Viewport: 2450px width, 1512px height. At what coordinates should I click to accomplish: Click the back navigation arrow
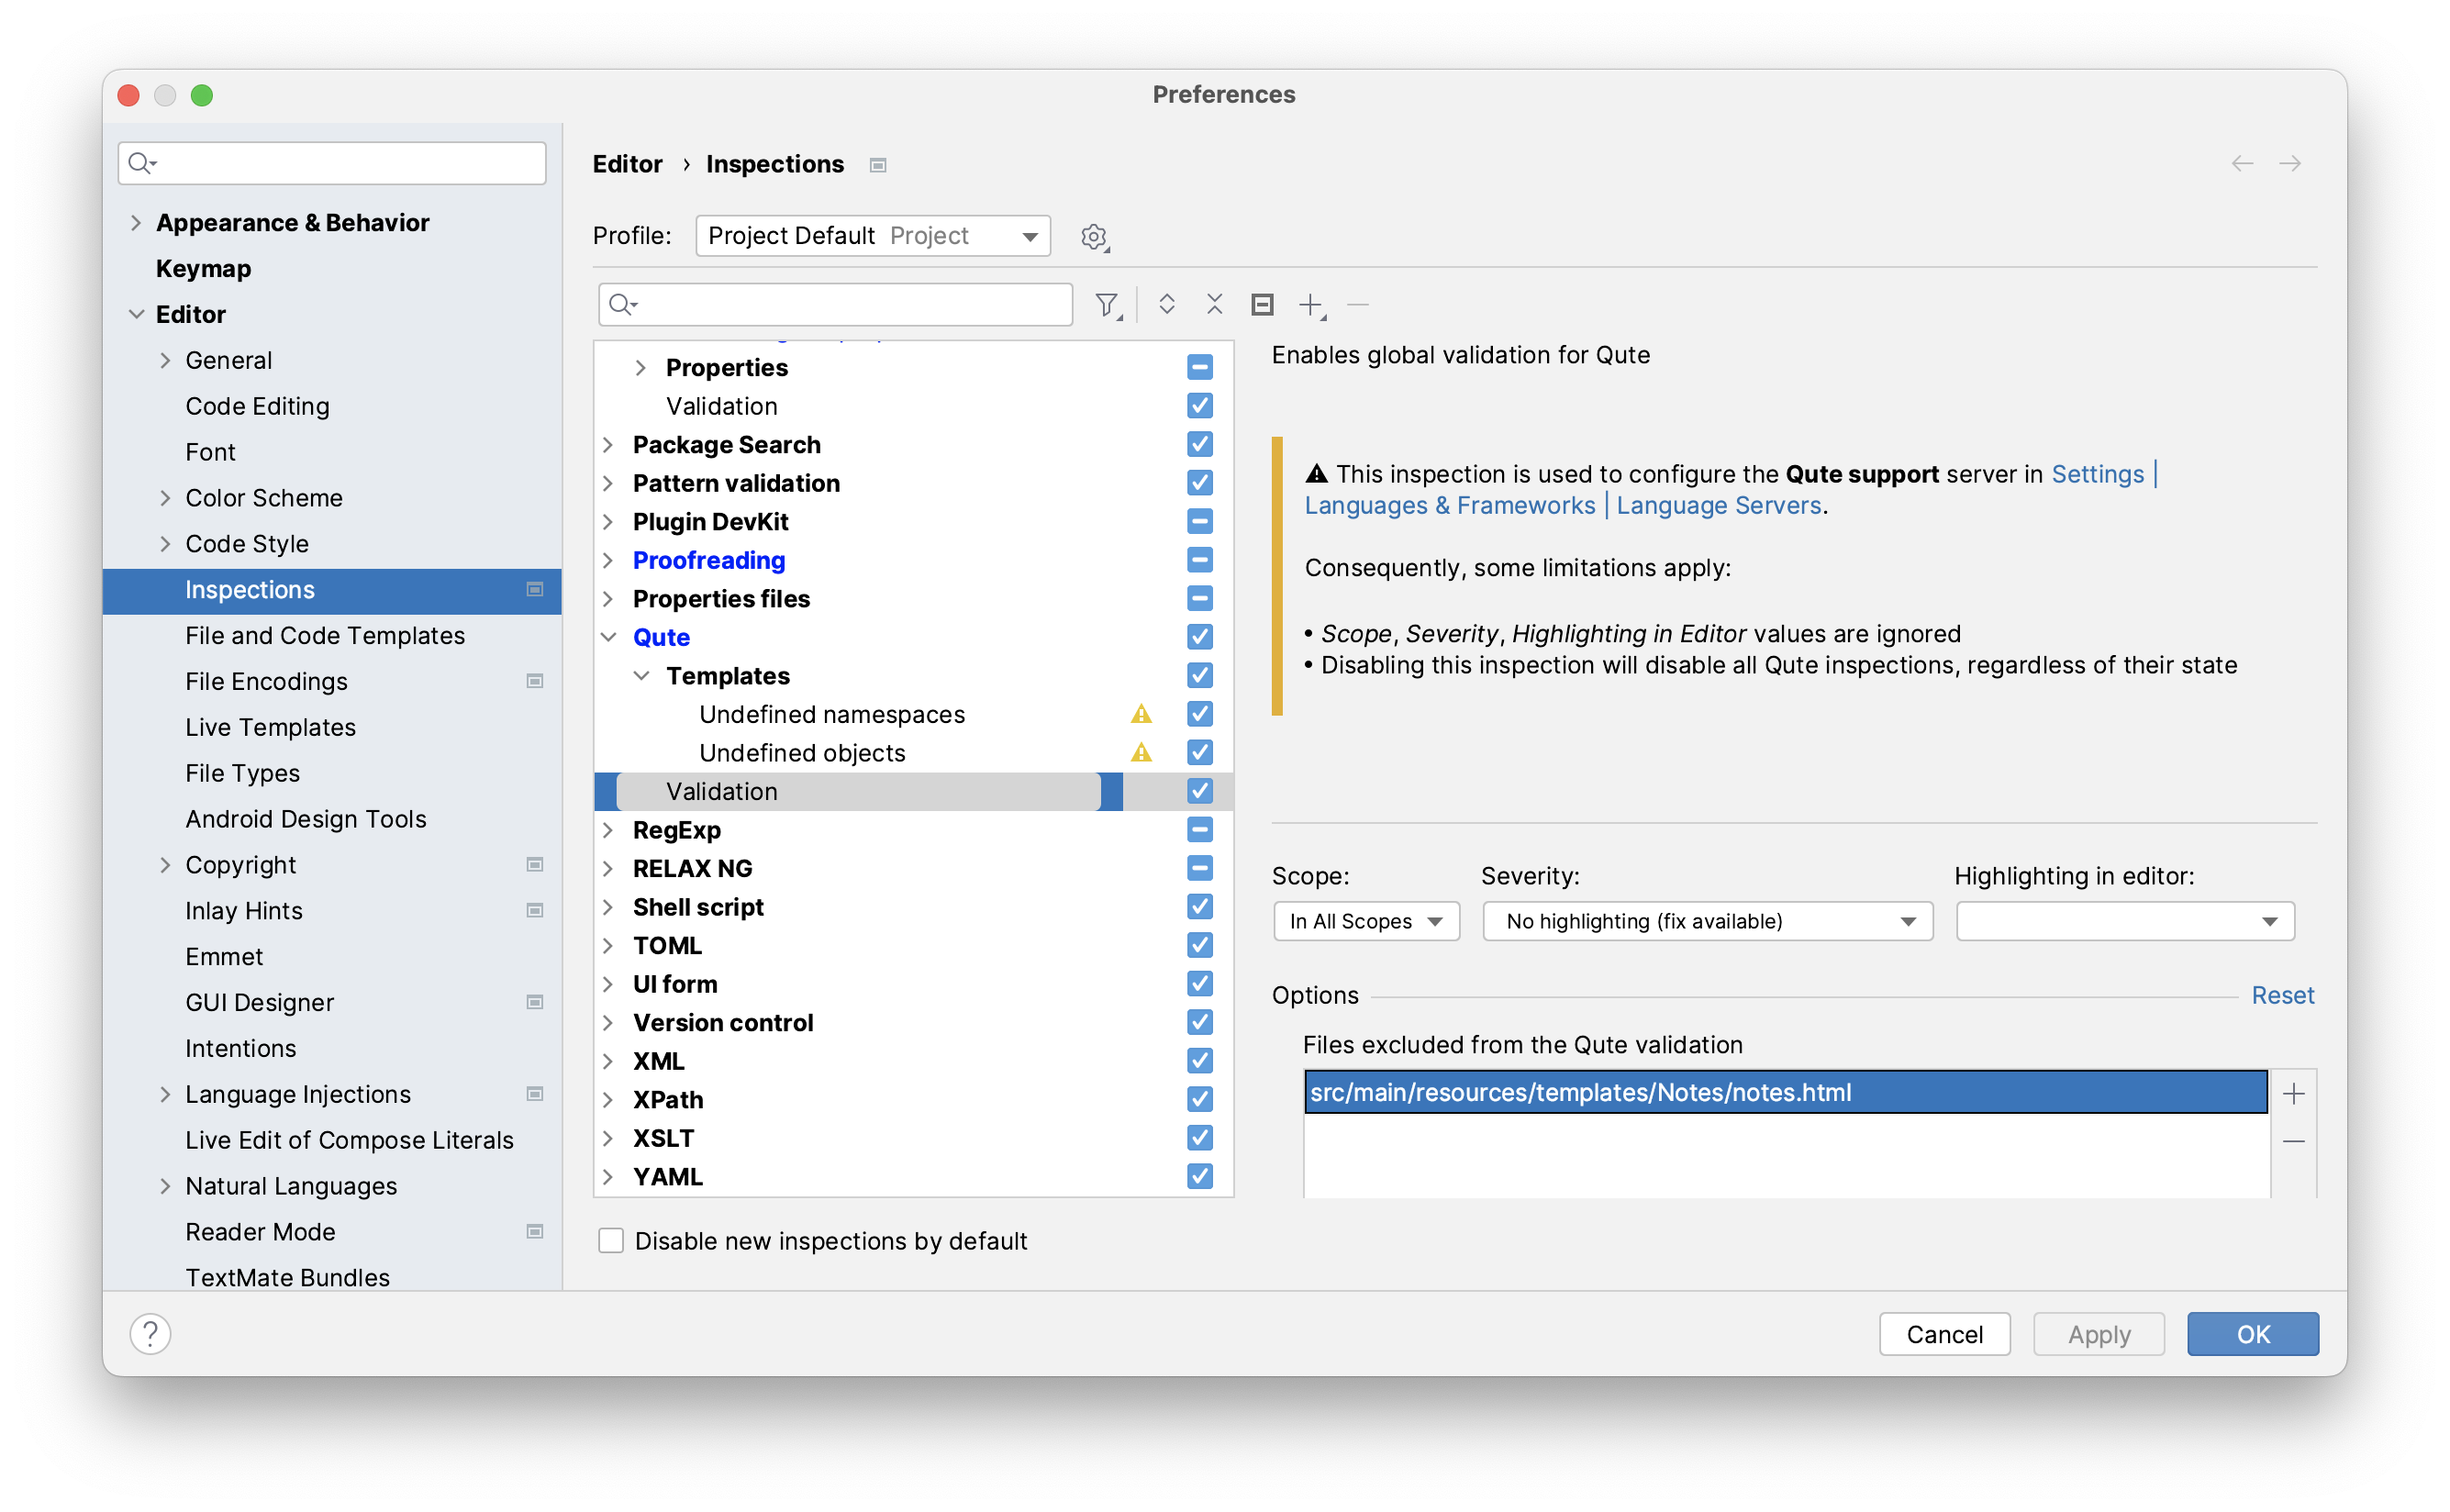2242,163
